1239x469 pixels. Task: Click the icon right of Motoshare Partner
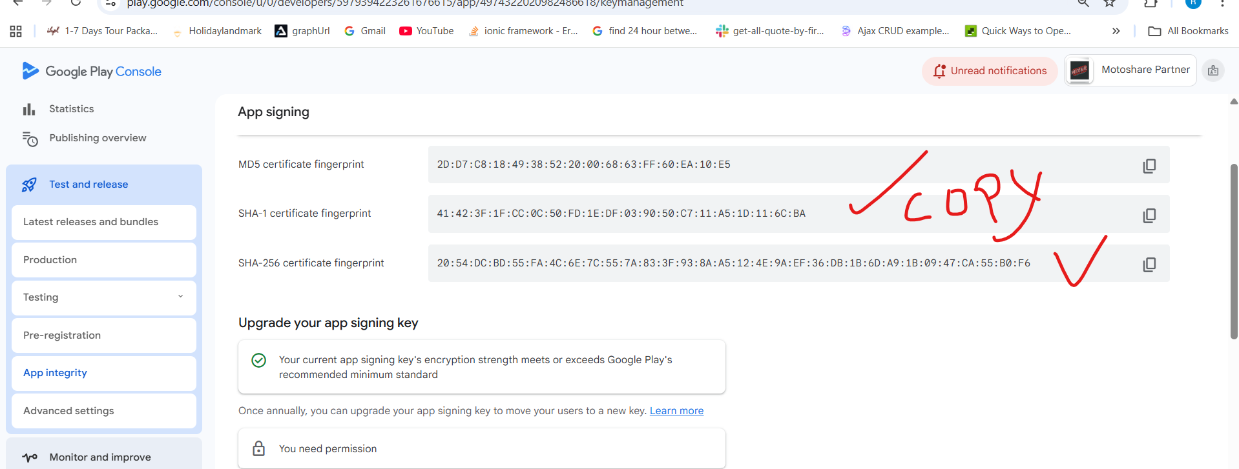pos(1213,70)
